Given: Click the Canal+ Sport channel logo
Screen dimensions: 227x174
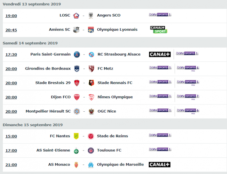Looking at the screenshot, I should point(159,30).
